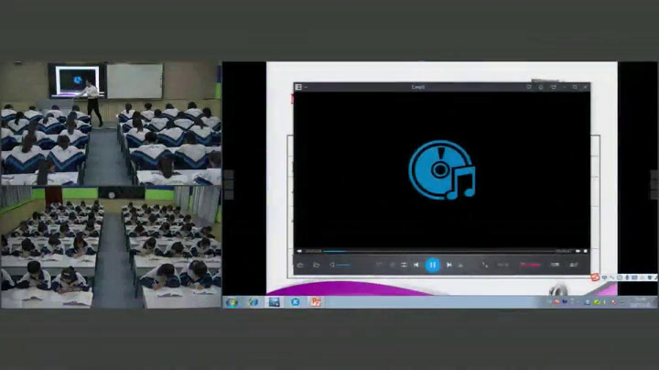Open the Windows Start menu
The height and width of the screenshot is (370, 659).
[x=232, y=301]
